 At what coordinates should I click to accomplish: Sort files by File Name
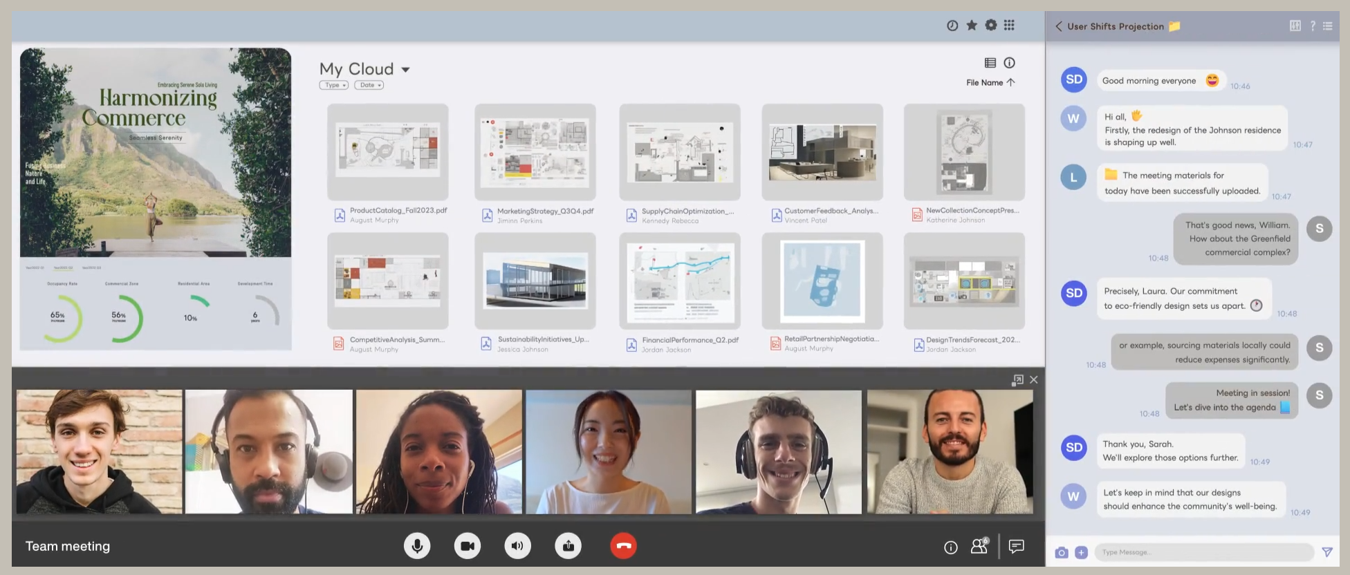[990, 82]
